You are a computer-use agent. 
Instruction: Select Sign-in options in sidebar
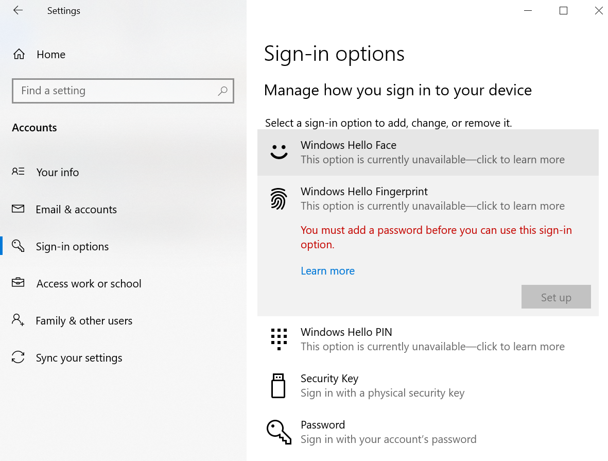pyautogui.click(x=124, y=246)
